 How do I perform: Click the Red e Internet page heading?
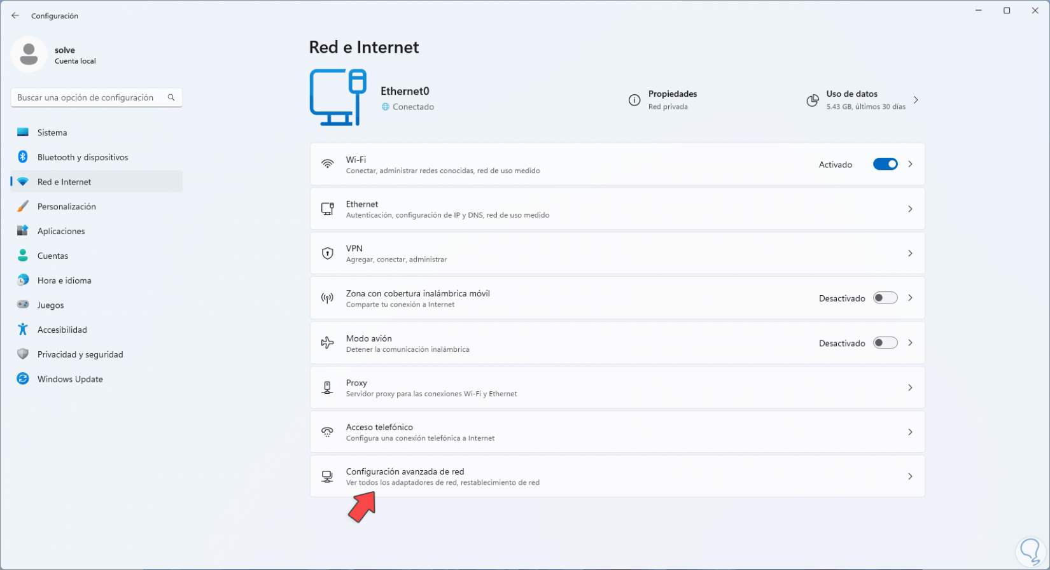pyautogui.click(x=364, y=47)
